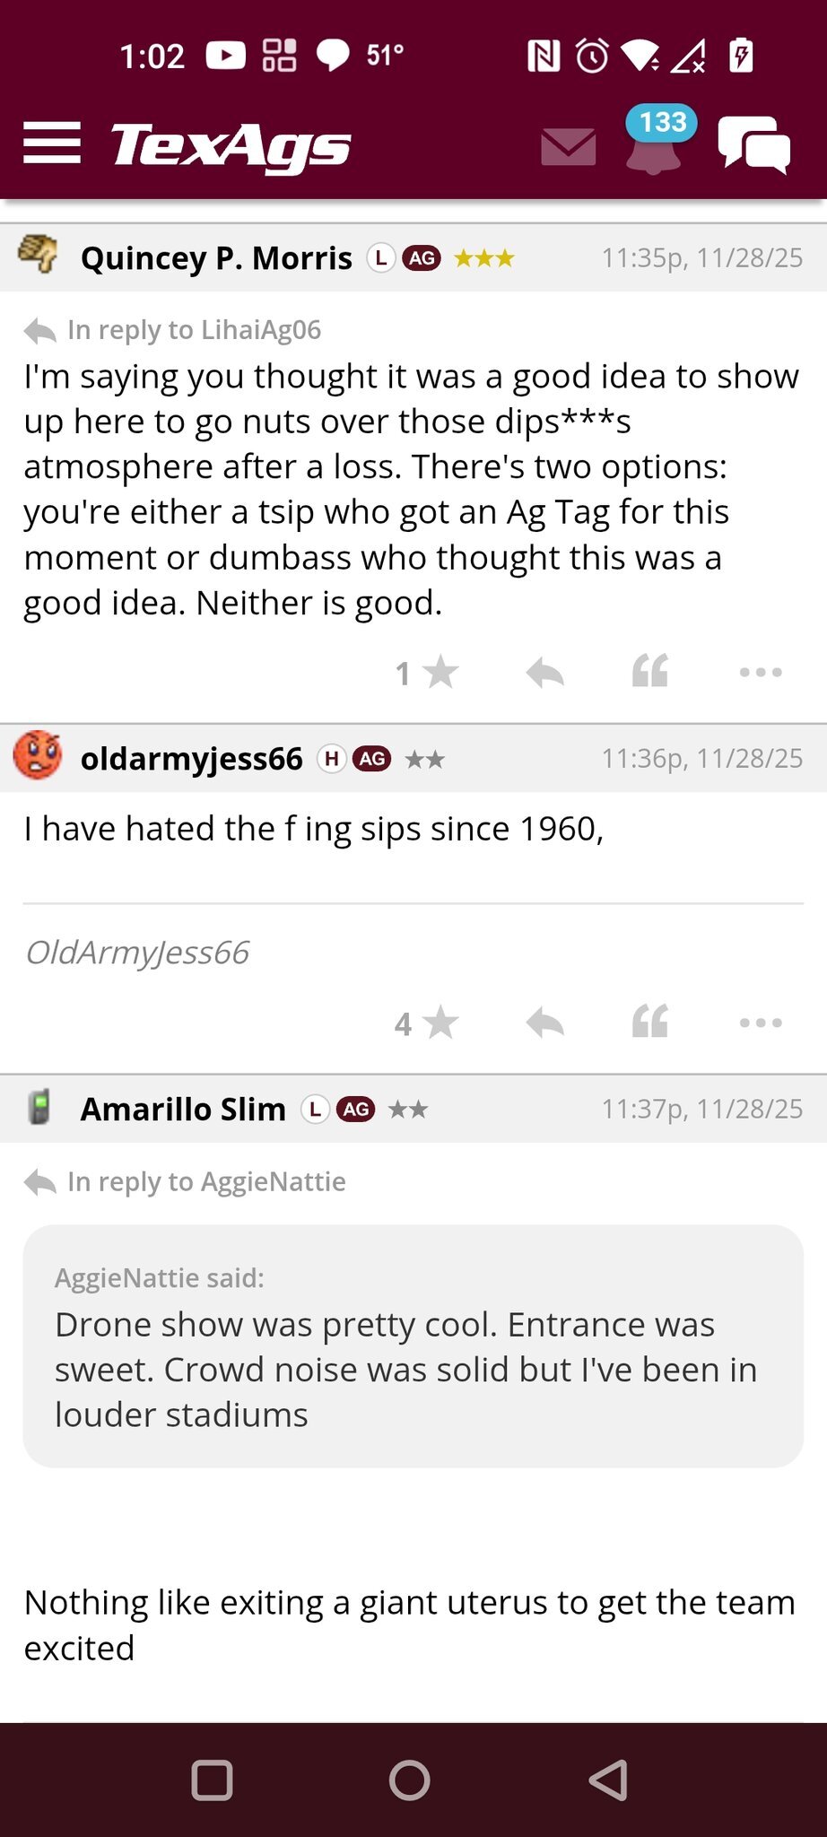The height and width of the screenshot is (1837, 827).
Task: Open oldarmyjess66 username profile
Action: [x=191, y=759]
